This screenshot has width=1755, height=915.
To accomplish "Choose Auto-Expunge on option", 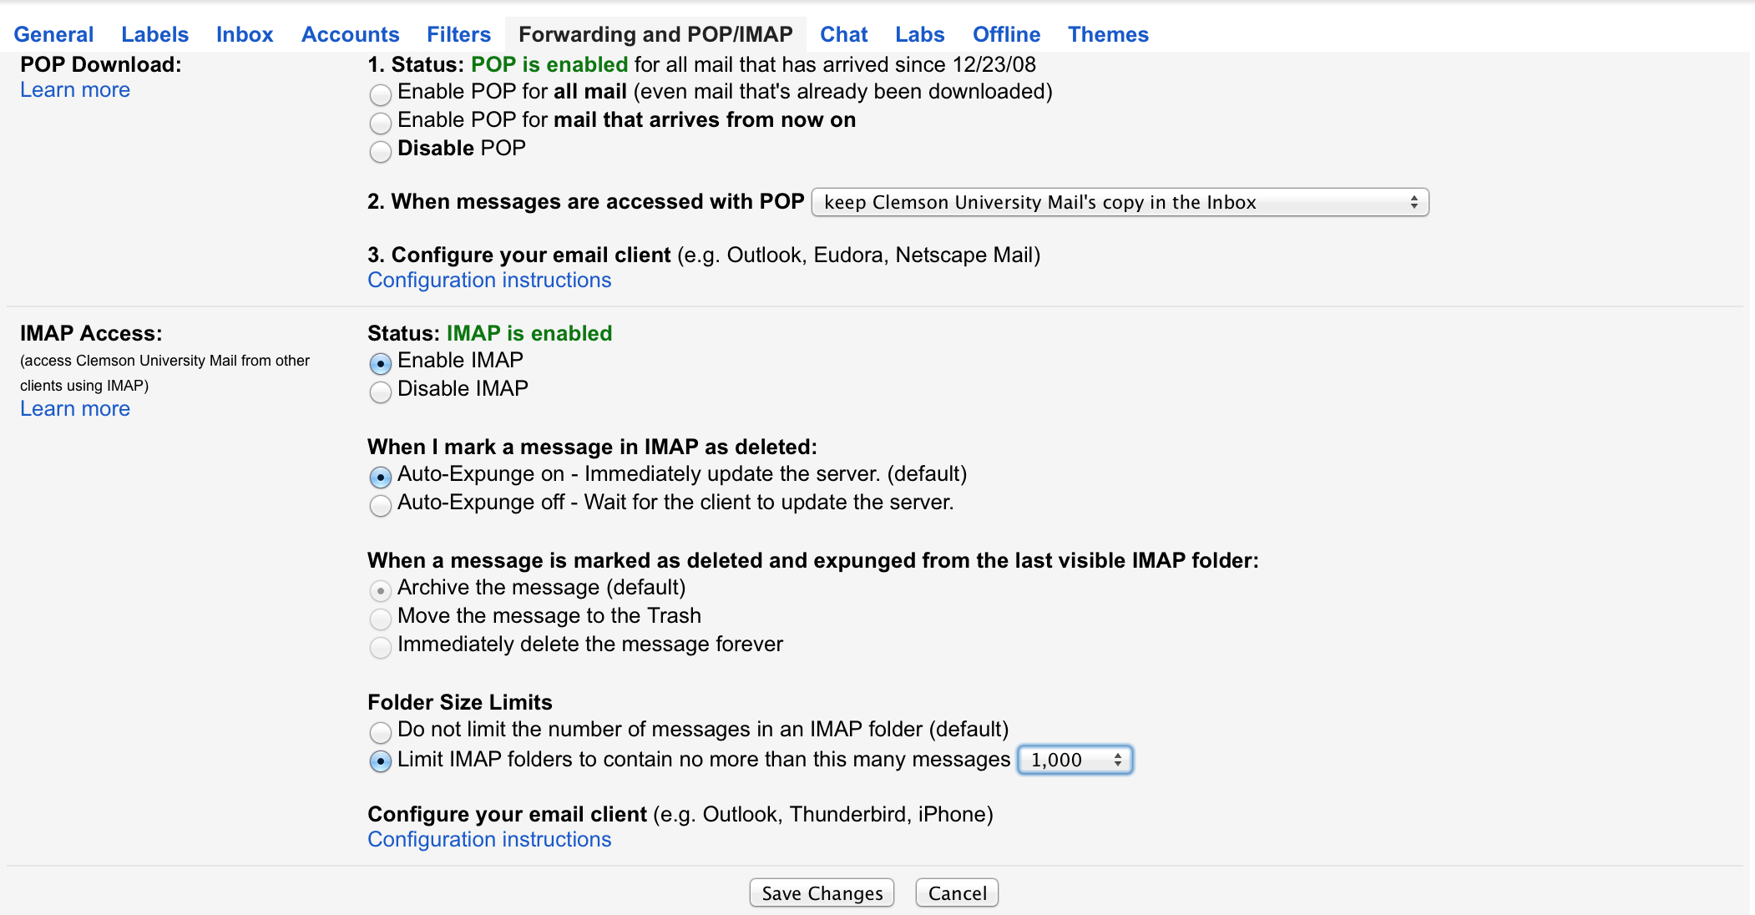I will (380, 477).
